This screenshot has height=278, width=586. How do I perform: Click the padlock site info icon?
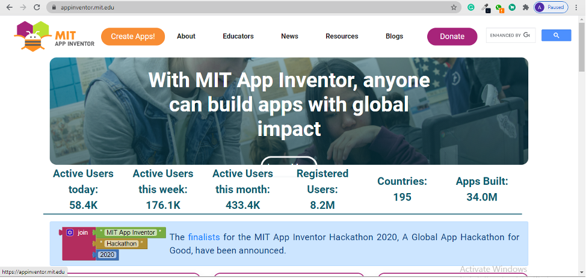coord(54,7)
